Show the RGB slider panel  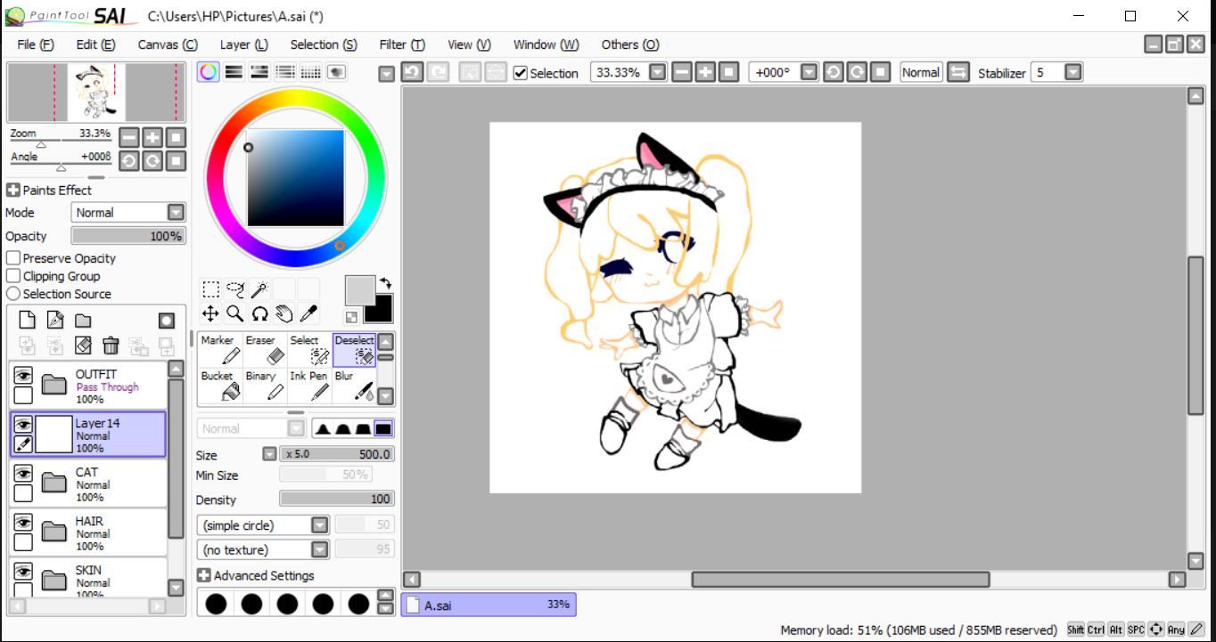(x=234, y=72)
